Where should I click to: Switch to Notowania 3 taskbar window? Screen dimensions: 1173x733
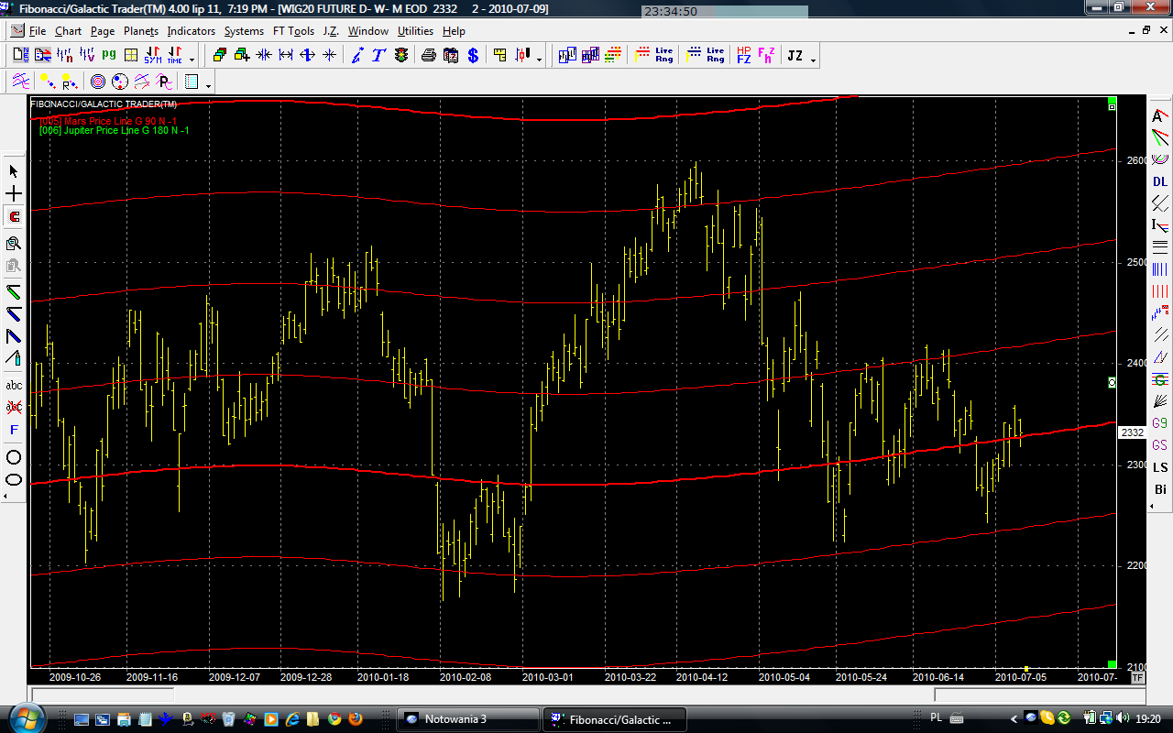click(467, 718)
